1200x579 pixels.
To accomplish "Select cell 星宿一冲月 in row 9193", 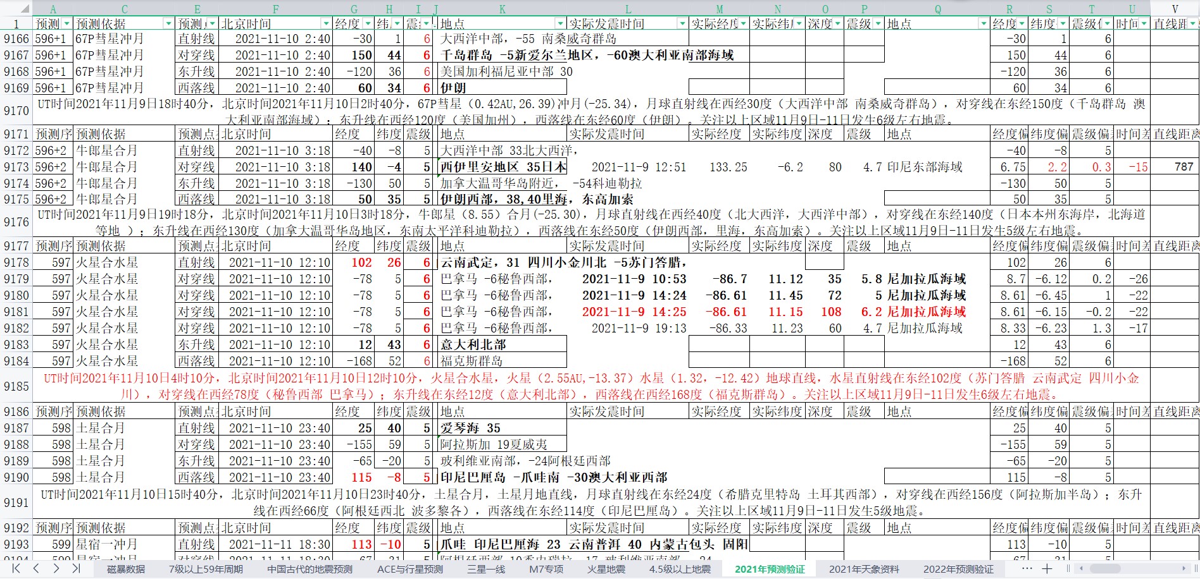I will [125, 544].
